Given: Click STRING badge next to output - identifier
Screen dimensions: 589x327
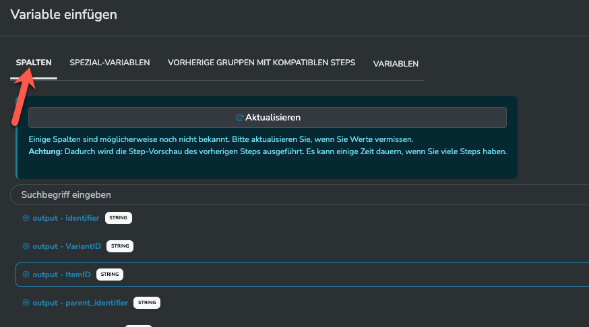Looking at the screenshot, I should pyautogui.click(x=119, y=218).
